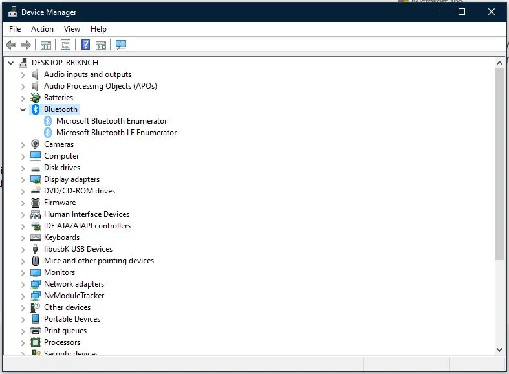Show the action pane toolbar icon
Viewport: 509px width, 374px height.
[x=101, y=45]
